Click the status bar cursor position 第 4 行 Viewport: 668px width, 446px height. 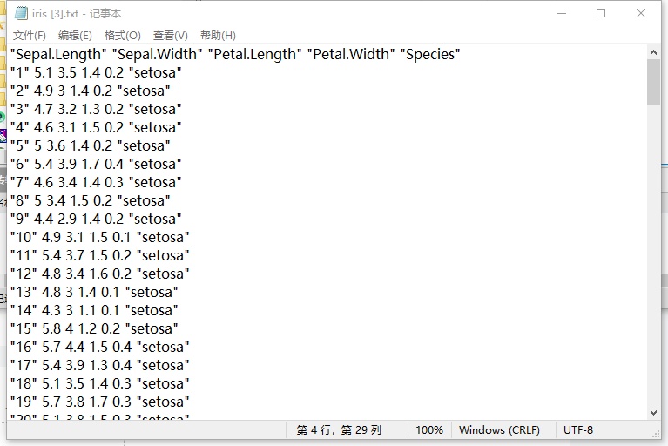[x=339, y=430]
